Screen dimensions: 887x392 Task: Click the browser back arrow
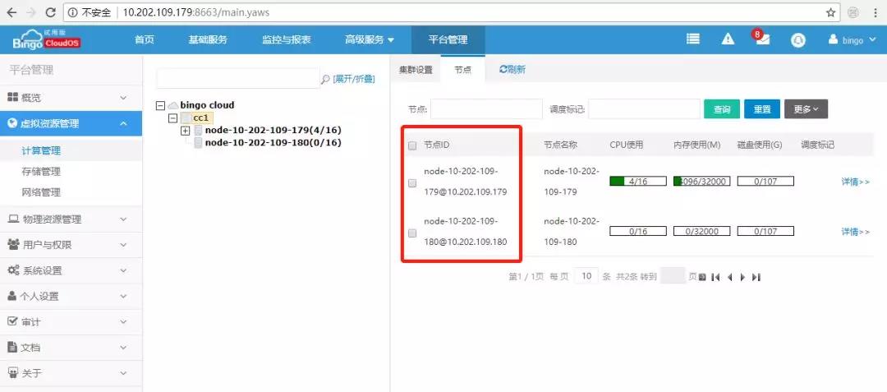coord(11,12)
